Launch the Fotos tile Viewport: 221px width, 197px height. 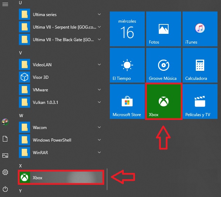point(164,29)
